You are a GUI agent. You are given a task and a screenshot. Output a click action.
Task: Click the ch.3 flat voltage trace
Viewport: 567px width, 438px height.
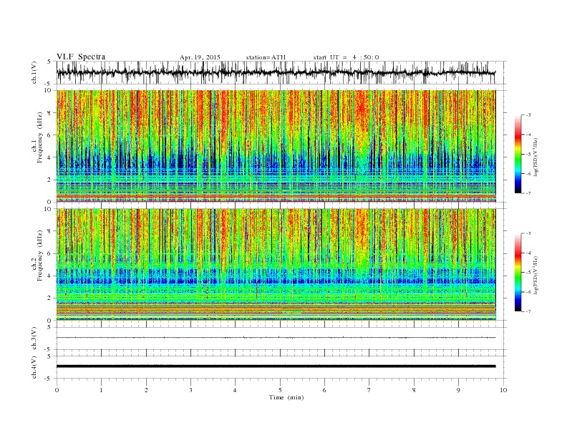point(276,338)
